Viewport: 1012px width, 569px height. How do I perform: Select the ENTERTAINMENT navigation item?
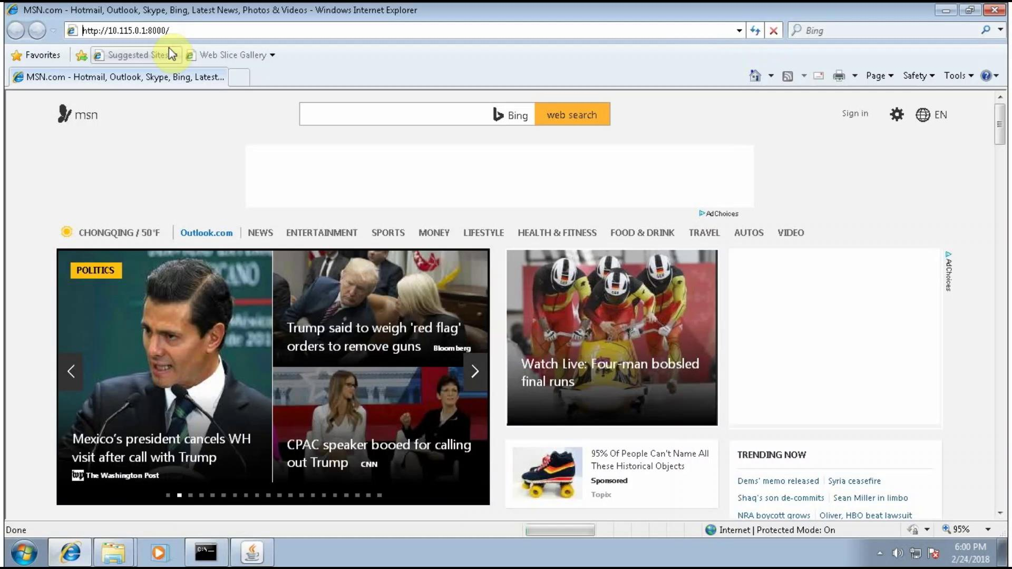tap(322, 233)
